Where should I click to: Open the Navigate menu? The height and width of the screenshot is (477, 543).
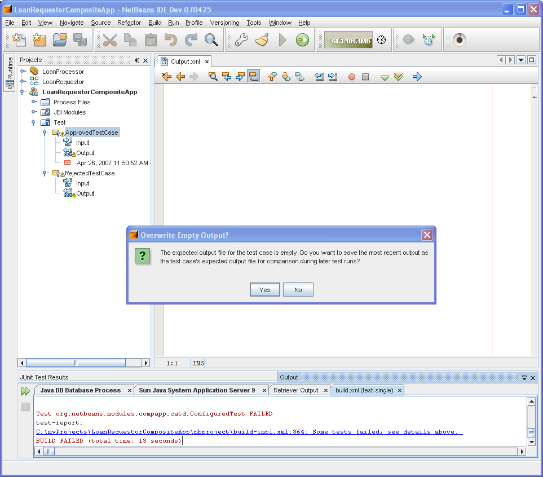(72, 23)
